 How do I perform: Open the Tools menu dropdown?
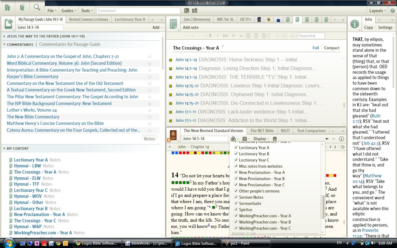pos(87,11)
